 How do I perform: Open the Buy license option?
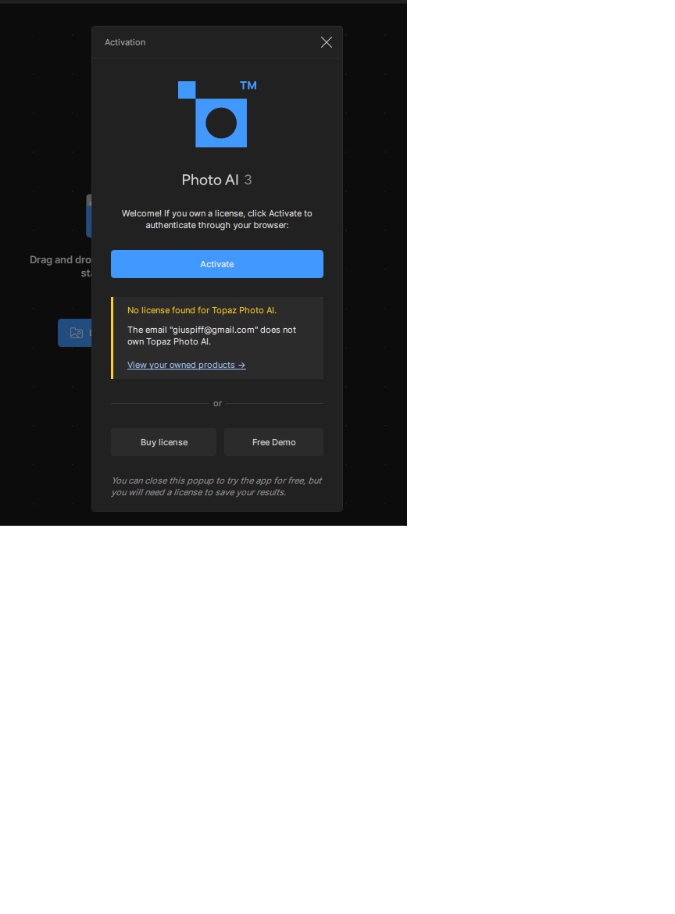(x=164, y=442)
